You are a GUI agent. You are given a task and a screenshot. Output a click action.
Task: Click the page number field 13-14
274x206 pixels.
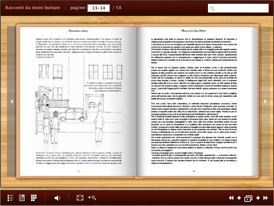pos(99,8)
